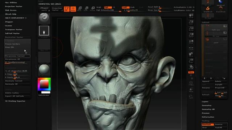Click the Rotate icon on right shelf

click(191, 67)
